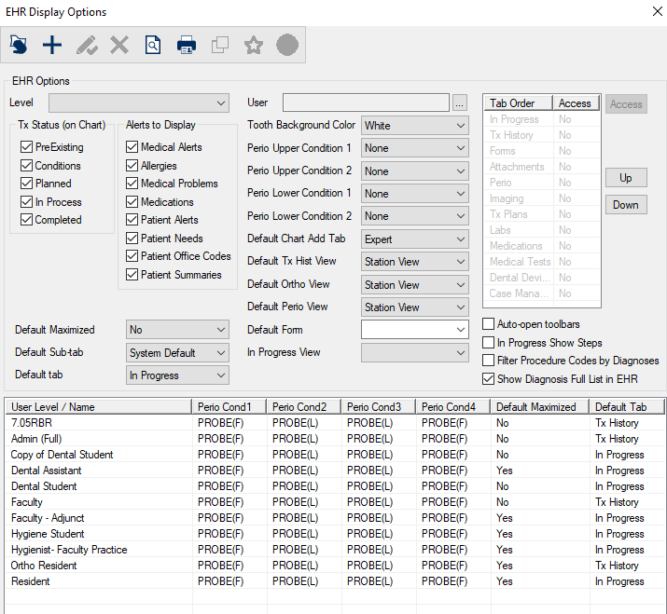Open the Tooth Background Color dropdown

[414, 125]
